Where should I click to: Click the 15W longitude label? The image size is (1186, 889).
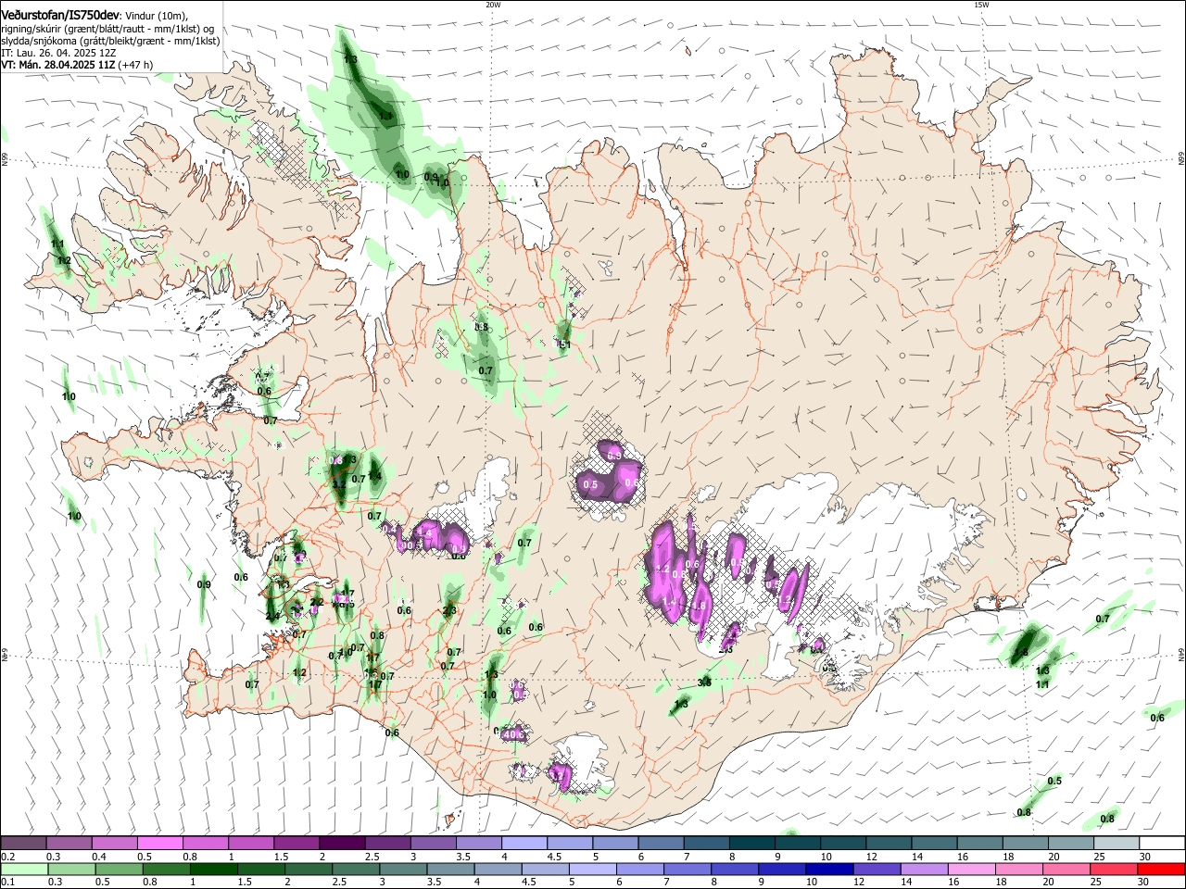click(x=981, y=6)
